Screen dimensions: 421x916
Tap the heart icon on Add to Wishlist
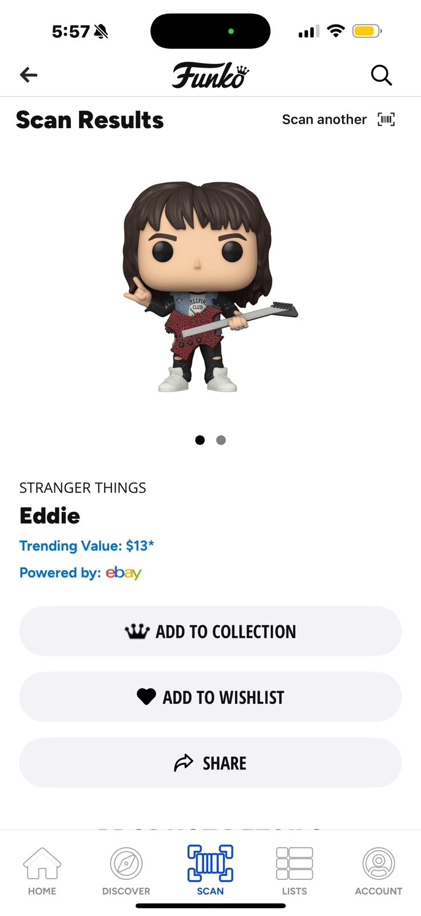click(146, 697)
